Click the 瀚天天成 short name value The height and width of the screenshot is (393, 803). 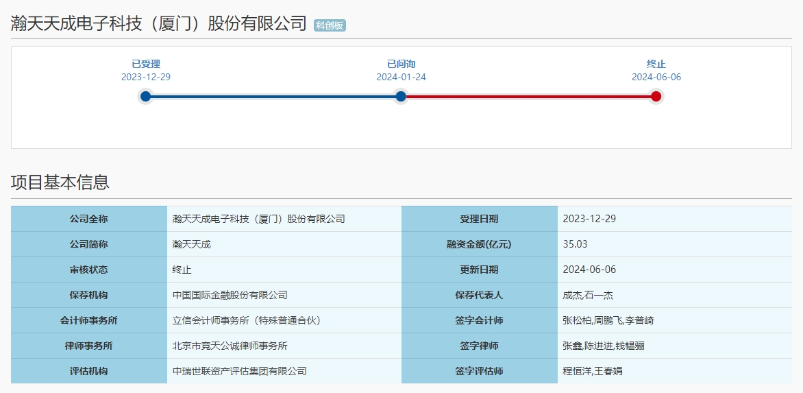tap(192, 244)
